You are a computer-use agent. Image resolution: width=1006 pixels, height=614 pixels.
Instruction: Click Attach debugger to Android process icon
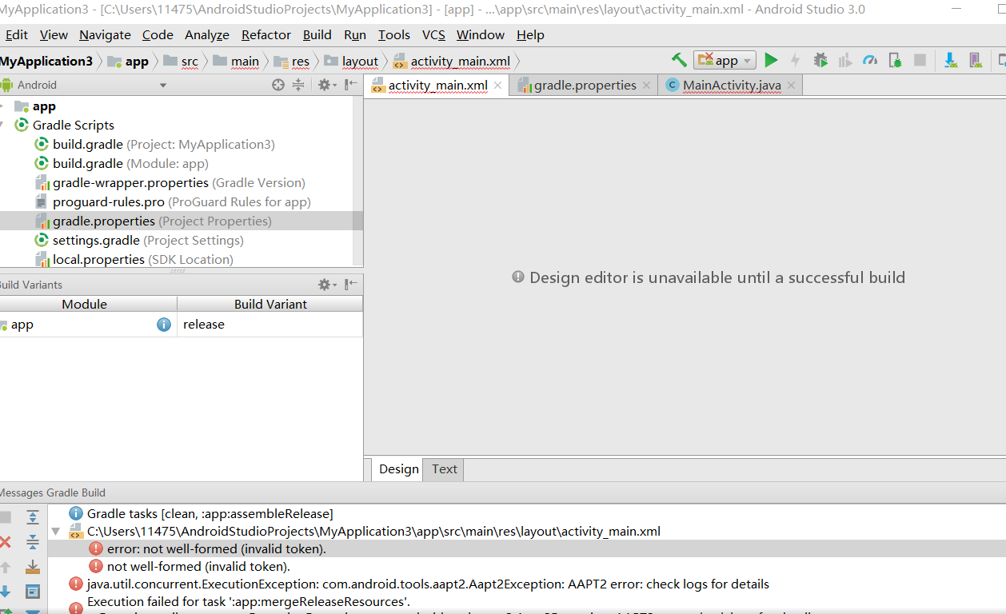coord(896,60)
